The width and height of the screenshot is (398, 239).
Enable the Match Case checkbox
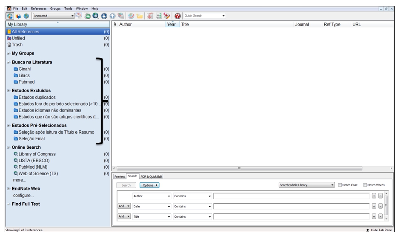pyautogui.click(x=340, y=185)
